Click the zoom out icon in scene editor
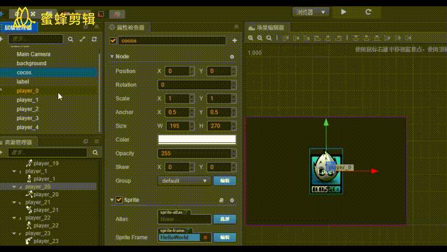 point(260,38)
